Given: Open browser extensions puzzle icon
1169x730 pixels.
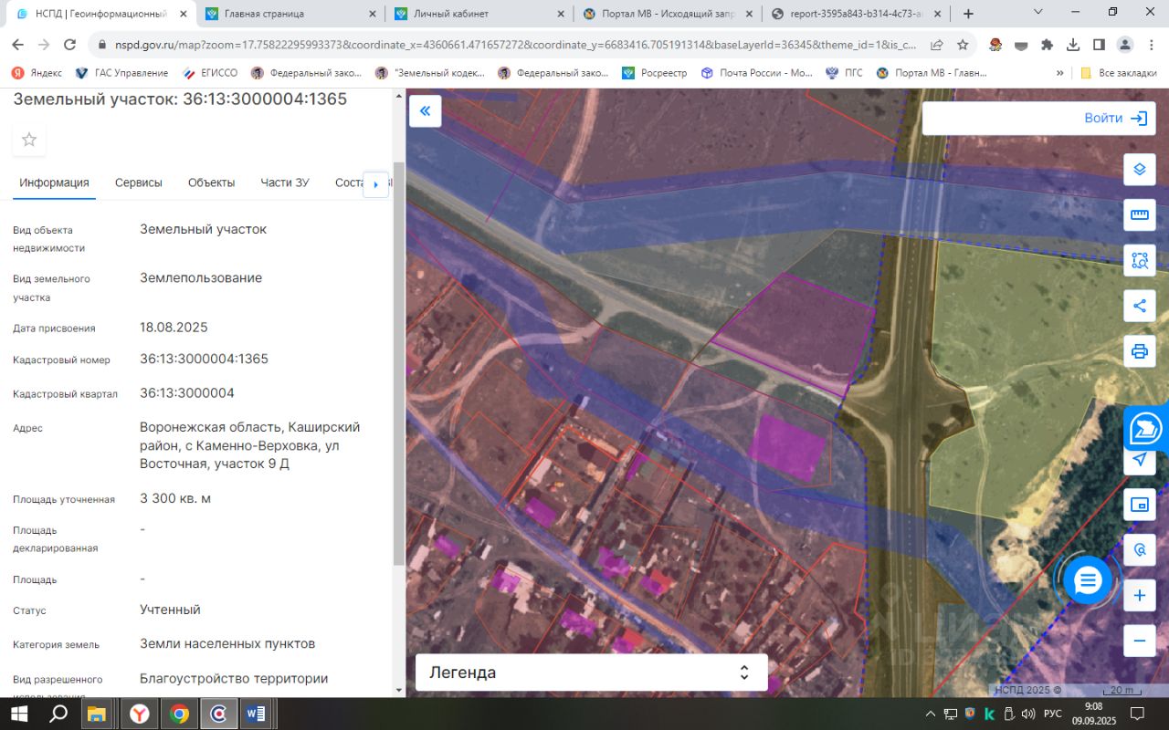Looking at the screenshot, I should pos(1048,45).
